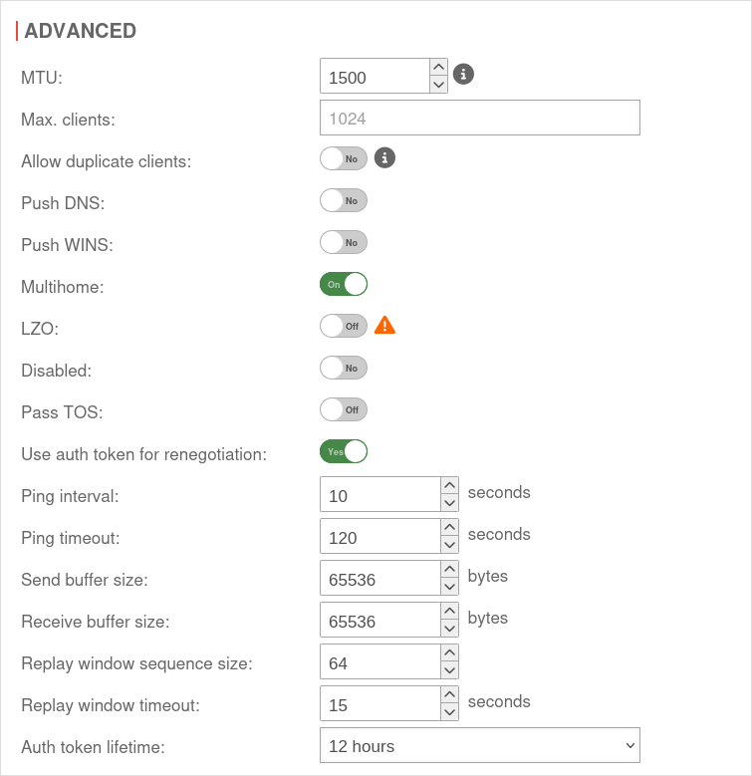
Task: Increase the Send buffer size
Action: (449, 569)
